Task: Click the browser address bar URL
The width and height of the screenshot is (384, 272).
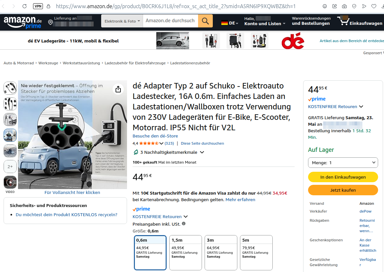Action: (175, 6)
